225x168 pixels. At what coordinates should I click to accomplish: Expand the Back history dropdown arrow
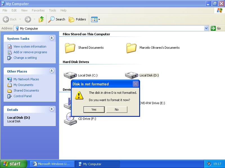20,19
